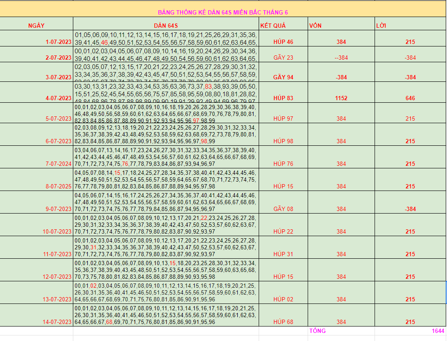Screen dimensions: 447x341
Task: Click HÚP 15 in the 12-07-2023 row
Action: tap(283, 270)
